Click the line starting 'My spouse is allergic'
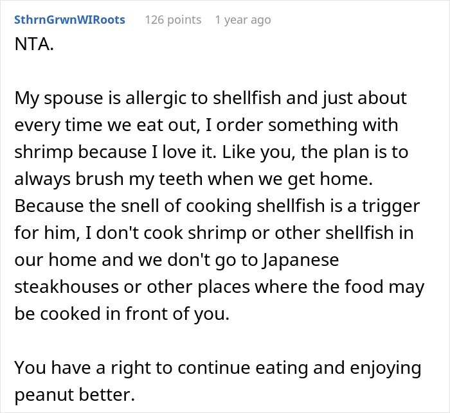Viewport: 450px width, 413px height. click(211, 98)
